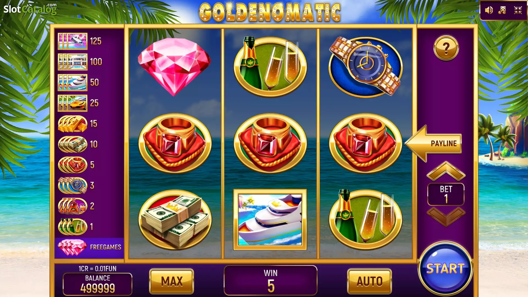This screenshot has width=528, height=297.
Task: Click the BALANCE display field
Action: 98,284
